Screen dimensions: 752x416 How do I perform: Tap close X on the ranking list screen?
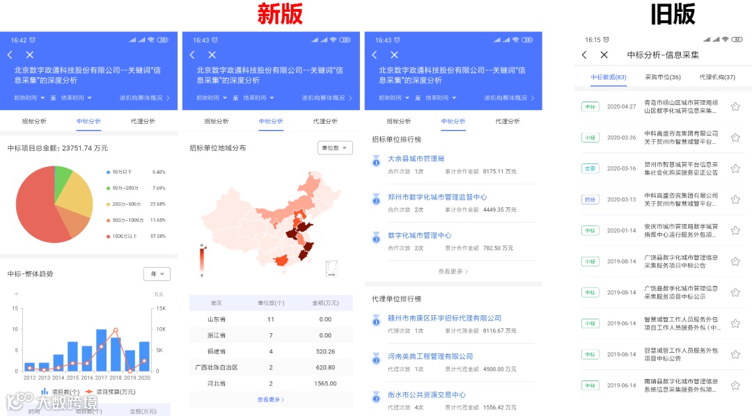(394, 55)
